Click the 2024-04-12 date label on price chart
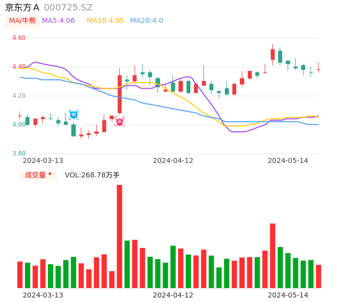This screenshot has width=342, height=302. (x=173, y=160)
